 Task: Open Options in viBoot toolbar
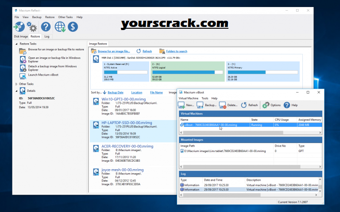coord(271,105)
